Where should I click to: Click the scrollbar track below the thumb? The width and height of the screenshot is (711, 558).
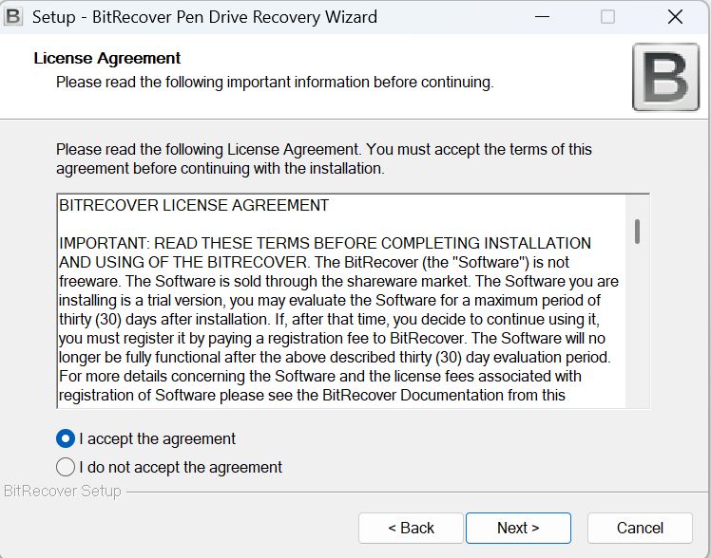(x=637, y=332)
